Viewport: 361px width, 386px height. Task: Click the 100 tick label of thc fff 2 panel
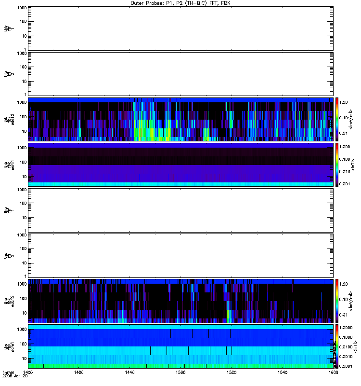pyautogui.click(x=23, y=248)
